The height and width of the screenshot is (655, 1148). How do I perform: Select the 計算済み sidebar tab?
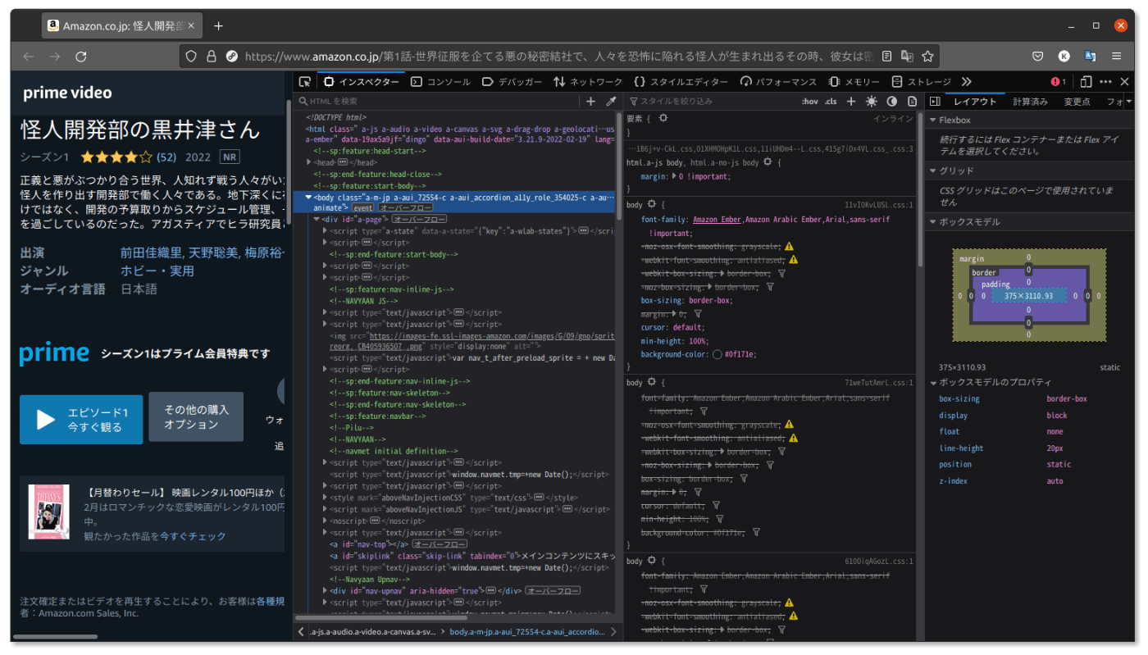tap(1030, 102)
